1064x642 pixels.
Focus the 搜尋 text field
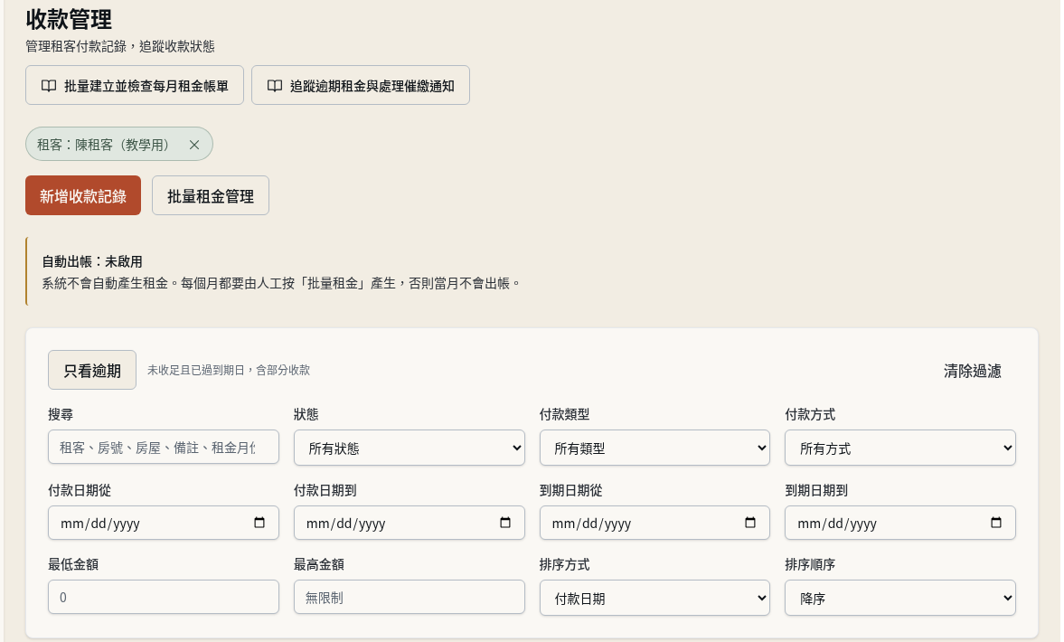click(164, 448)
